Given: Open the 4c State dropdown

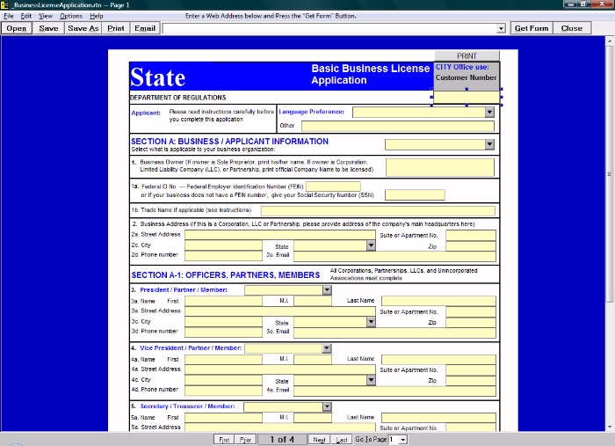Looking at the screenshot, I should coord(371,380).
